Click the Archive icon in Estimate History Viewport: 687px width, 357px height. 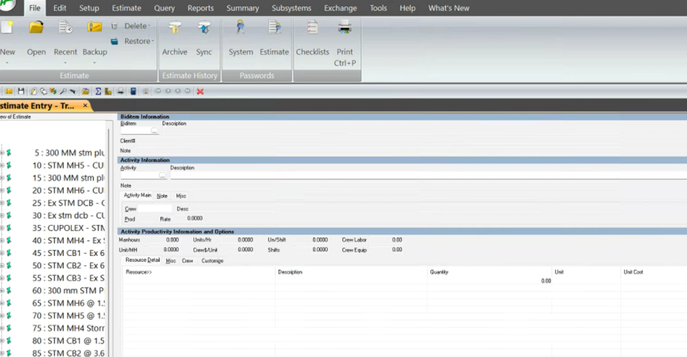click(x=175, y=27)
